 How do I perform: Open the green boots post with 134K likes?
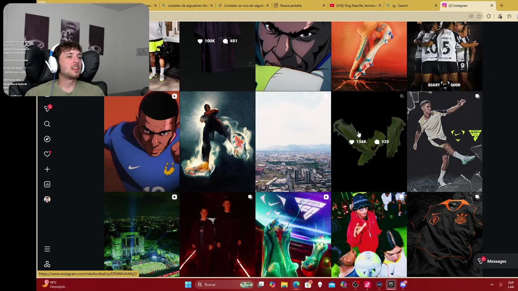369,141
